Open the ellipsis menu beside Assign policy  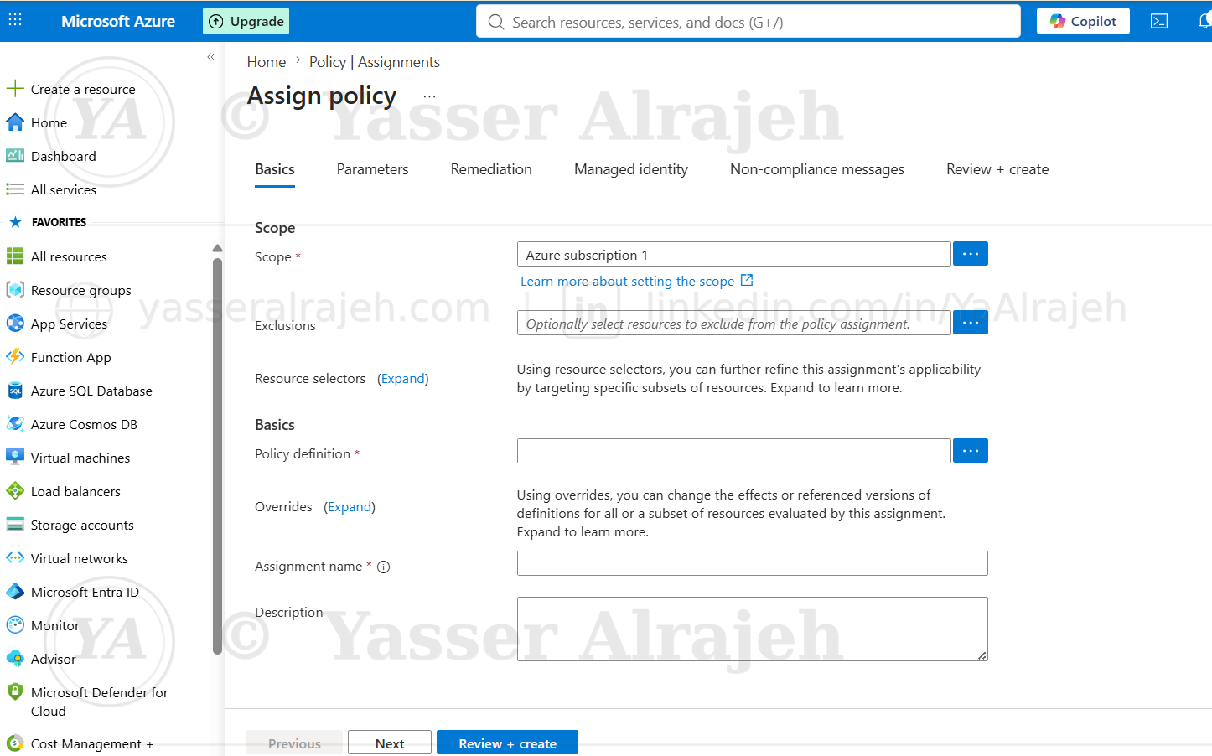pyautogui.click(x=429, y=97)
